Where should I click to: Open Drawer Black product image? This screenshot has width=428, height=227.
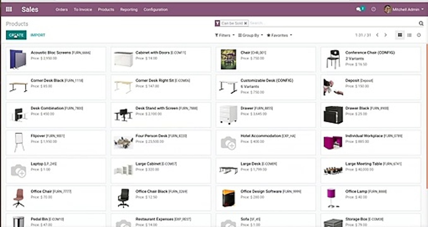tap(333, 115)
